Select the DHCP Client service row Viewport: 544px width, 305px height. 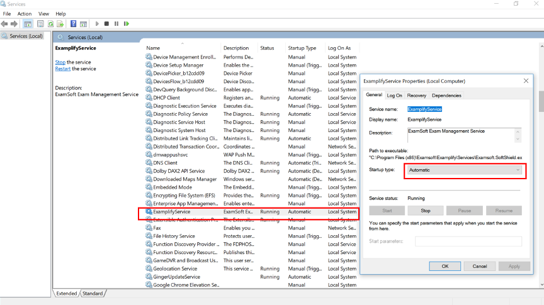tap(251, 97)
